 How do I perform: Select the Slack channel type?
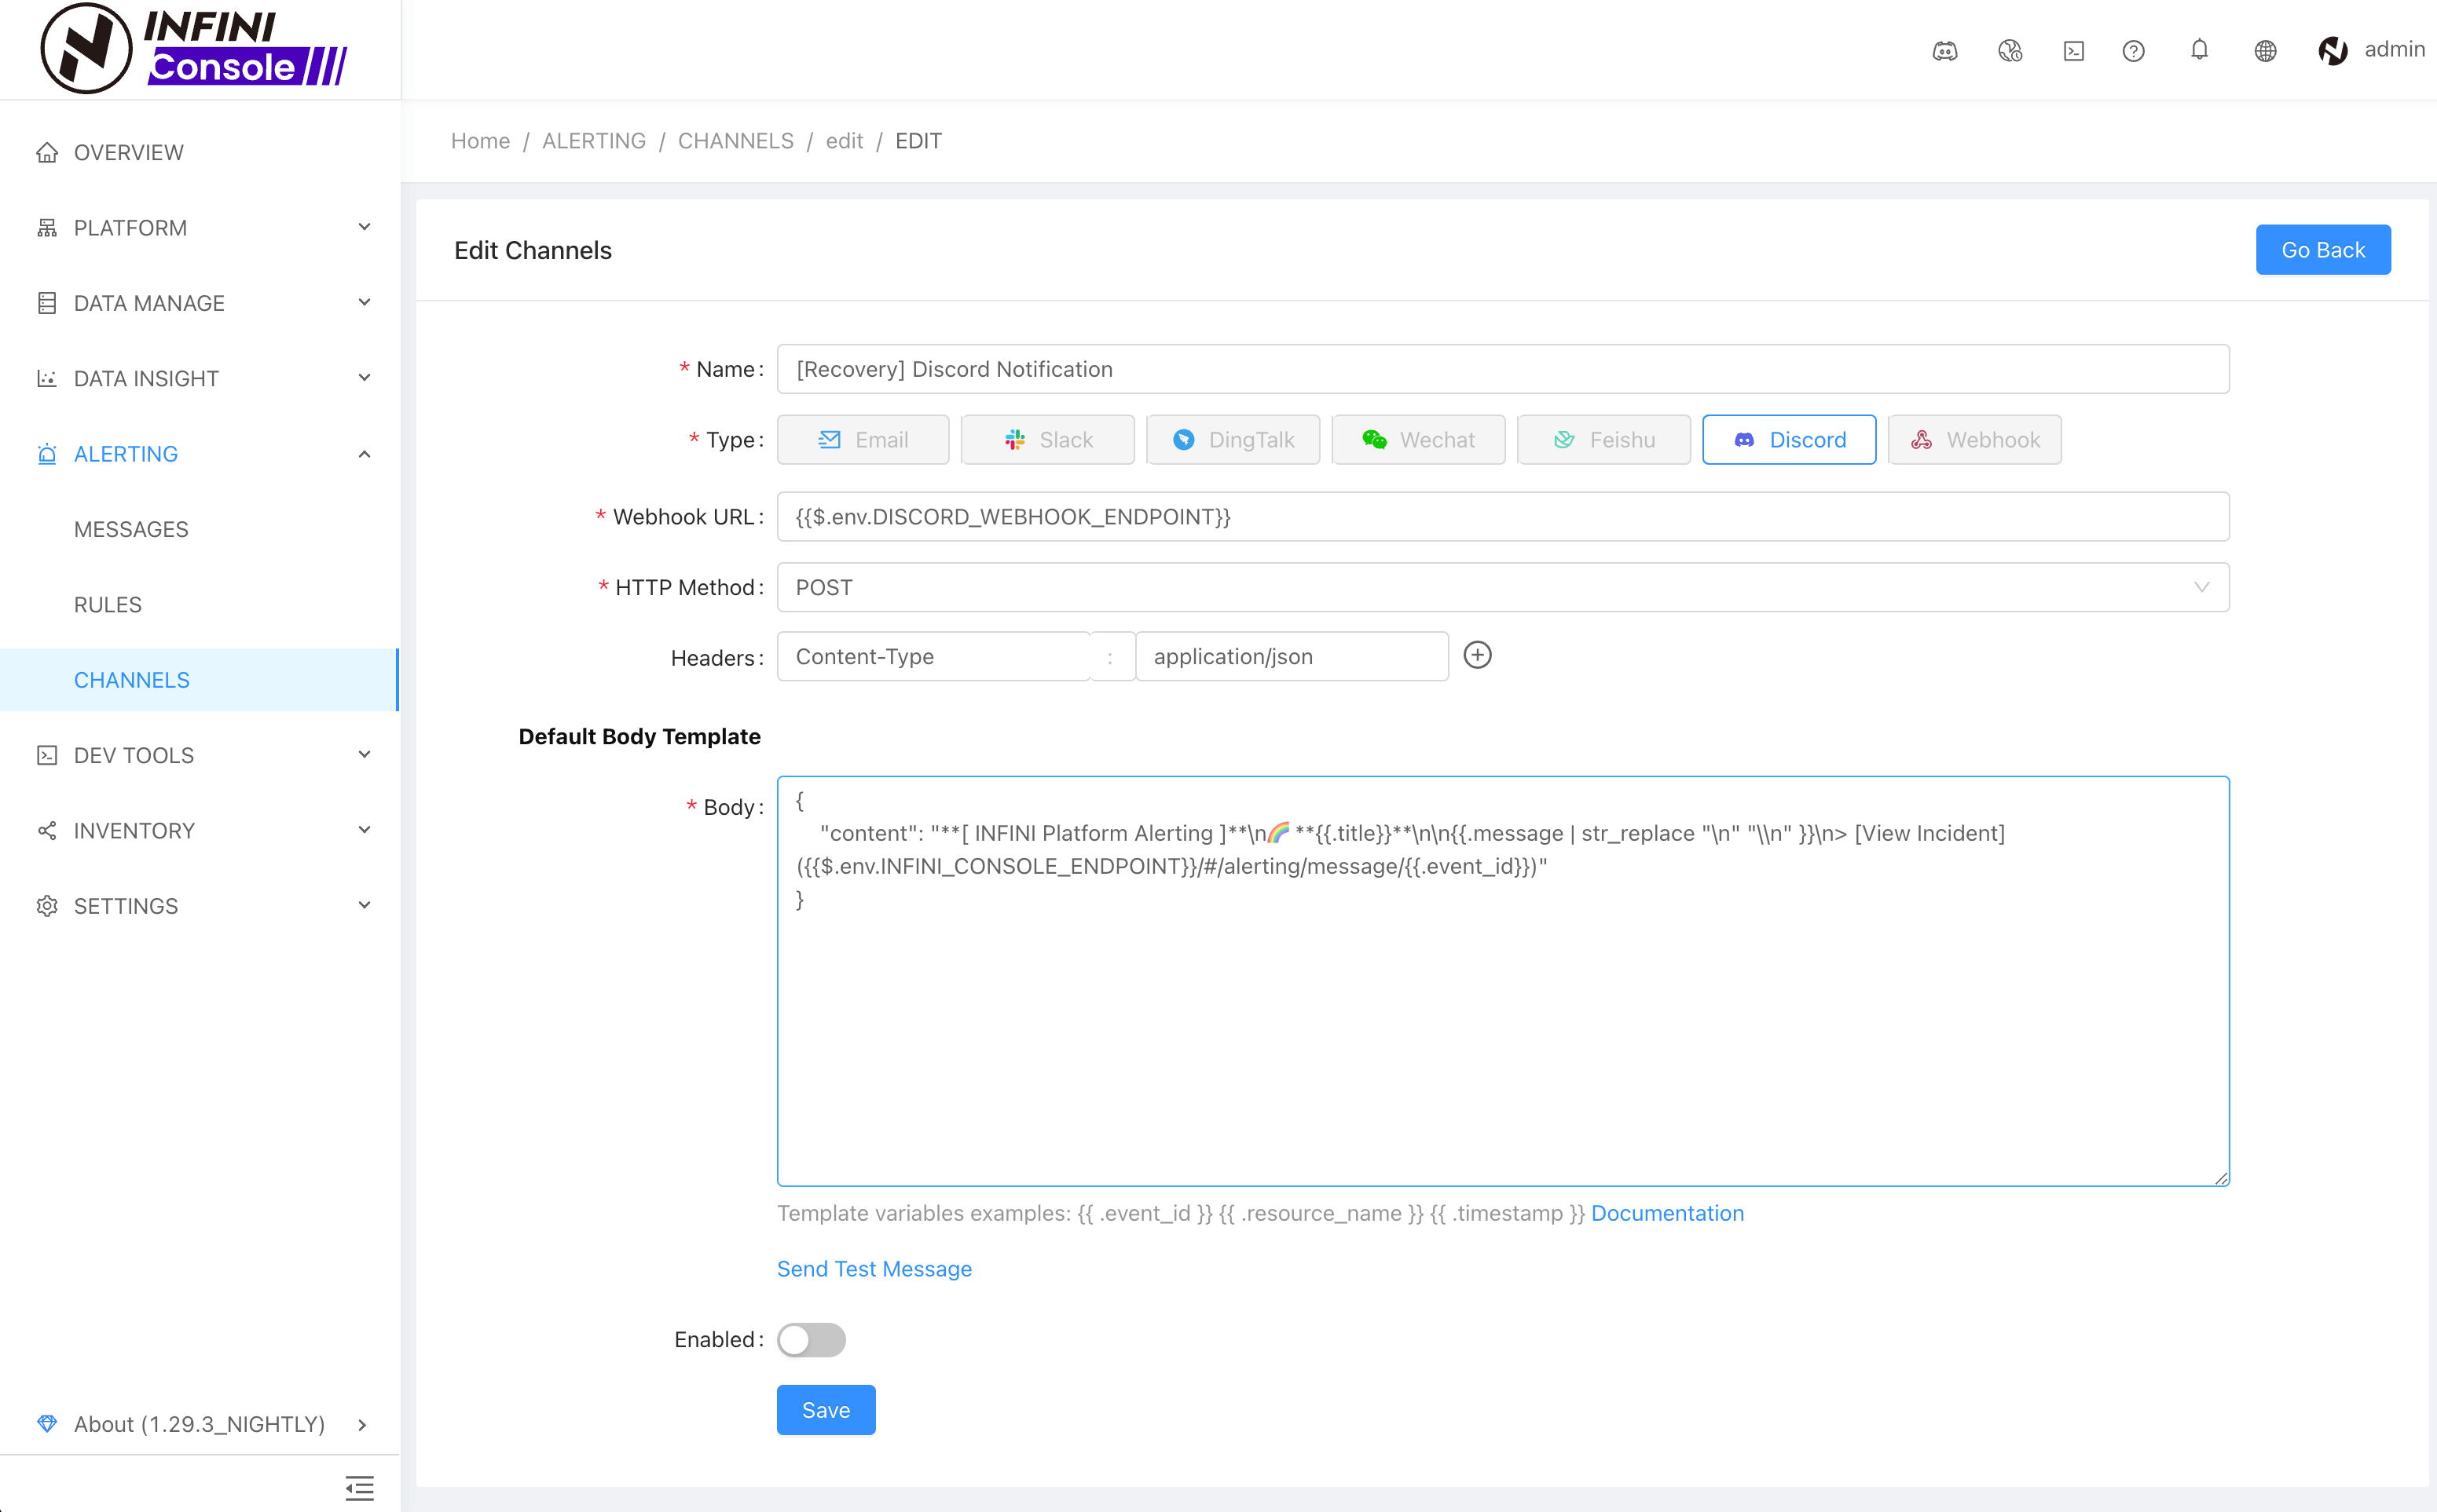tap(1047, 440)
